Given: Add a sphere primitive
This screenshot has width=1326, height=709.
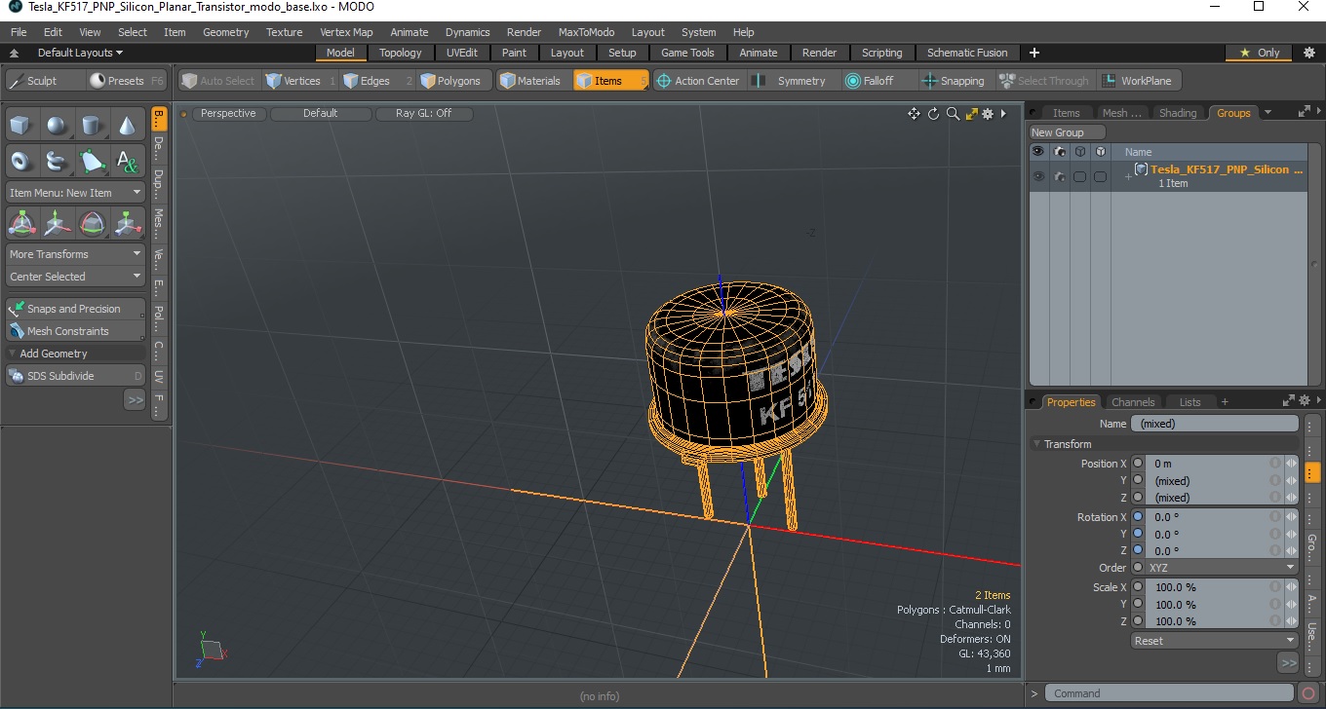Looking at the screenshot, I should (57, 125).
